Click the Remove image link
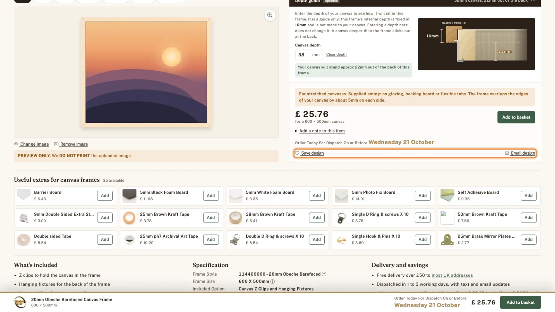The width and height of the screenshot is (555, 312). coord(74,144)
